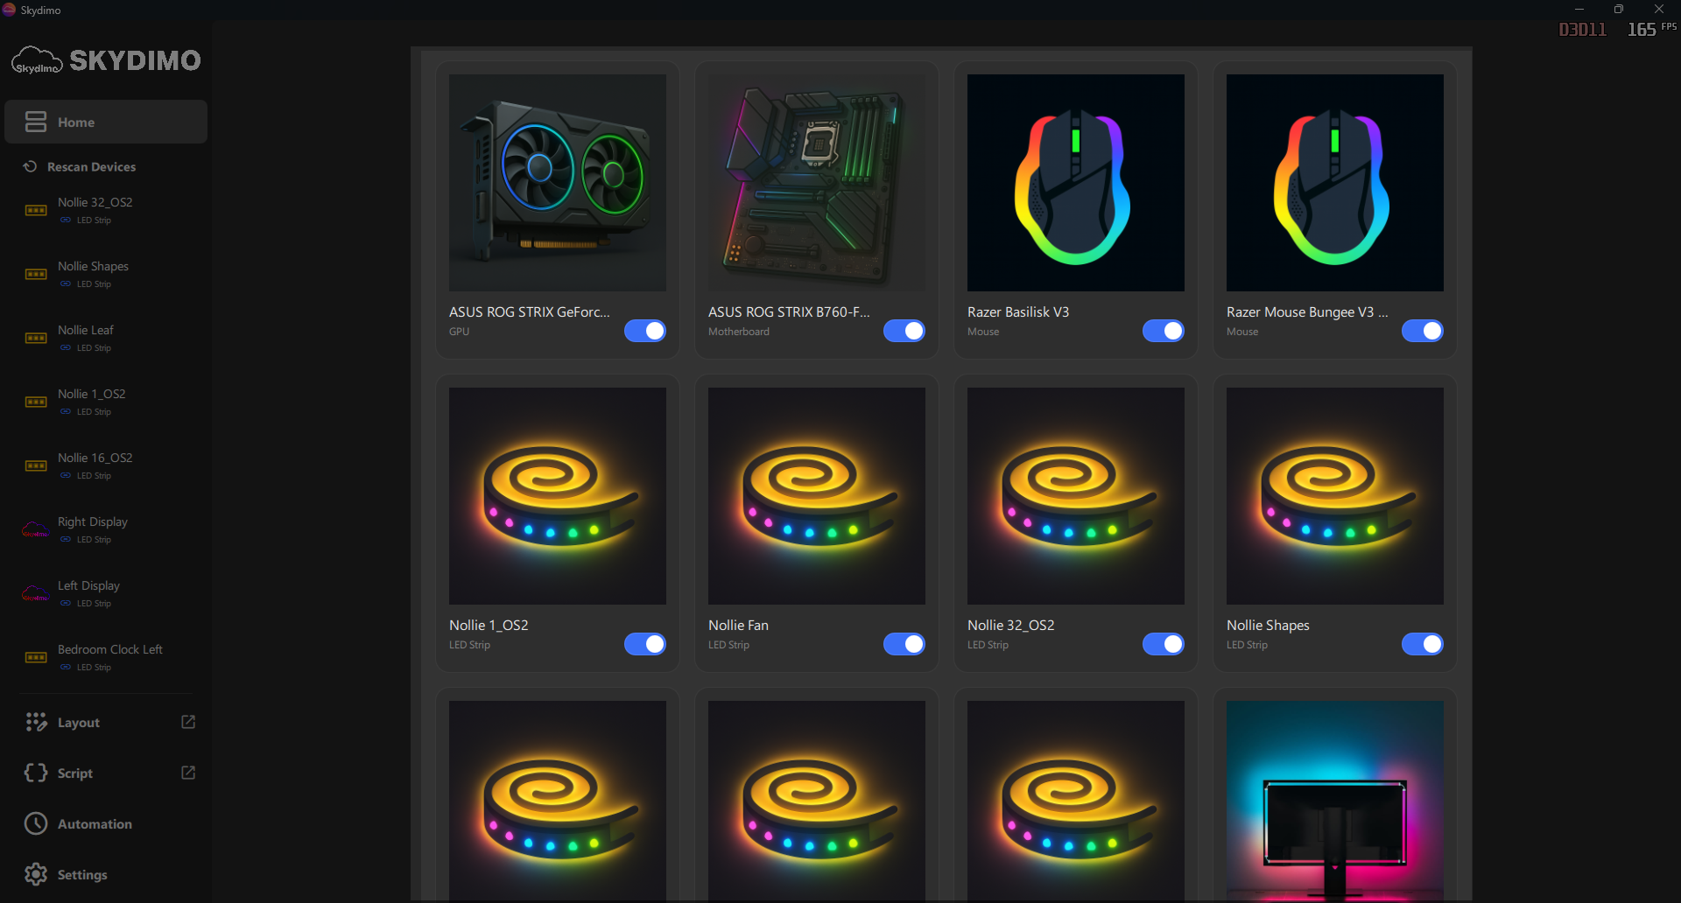Open the Home page in sidebar
Screen dimensions: 1681x903
pos(106,122)
